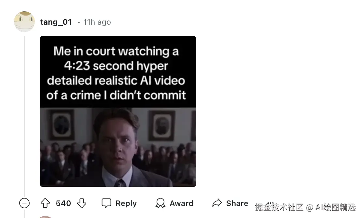Open tang_01's user profile link
Screen dimensions: 362x218
pos(56,22)
